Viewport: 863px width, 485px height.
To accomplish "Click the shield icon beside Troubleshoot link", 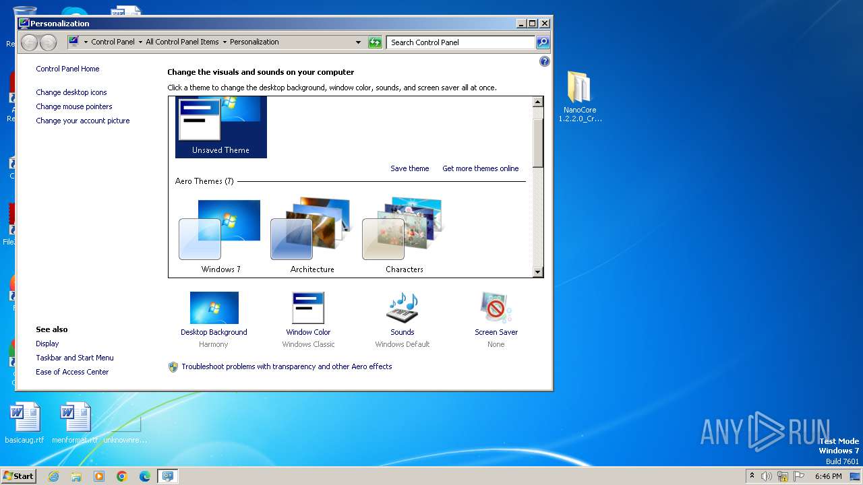I will [173, 367].
